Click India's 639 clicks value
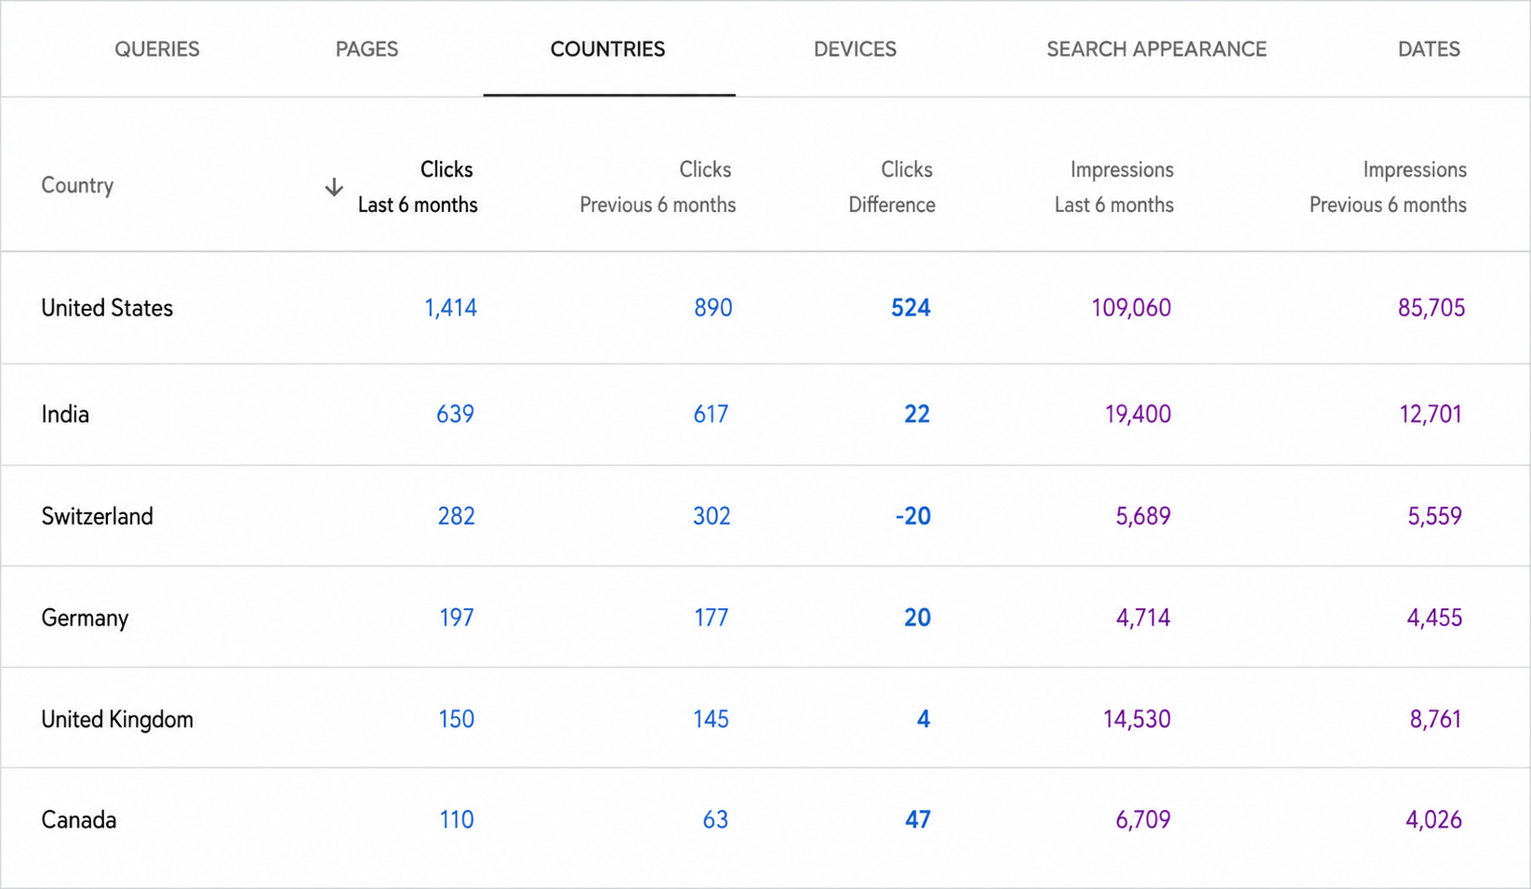Image resolution: width=1531 pixels, height=889 pixels. point(456,414)
